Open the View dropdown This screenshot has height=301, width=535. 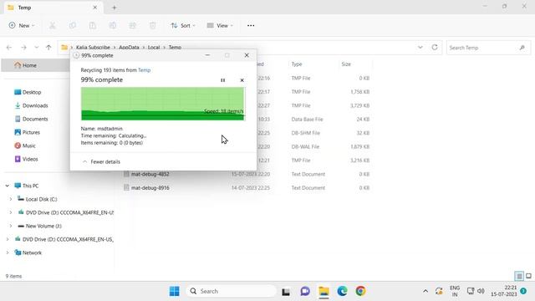[x=220, y=26]
